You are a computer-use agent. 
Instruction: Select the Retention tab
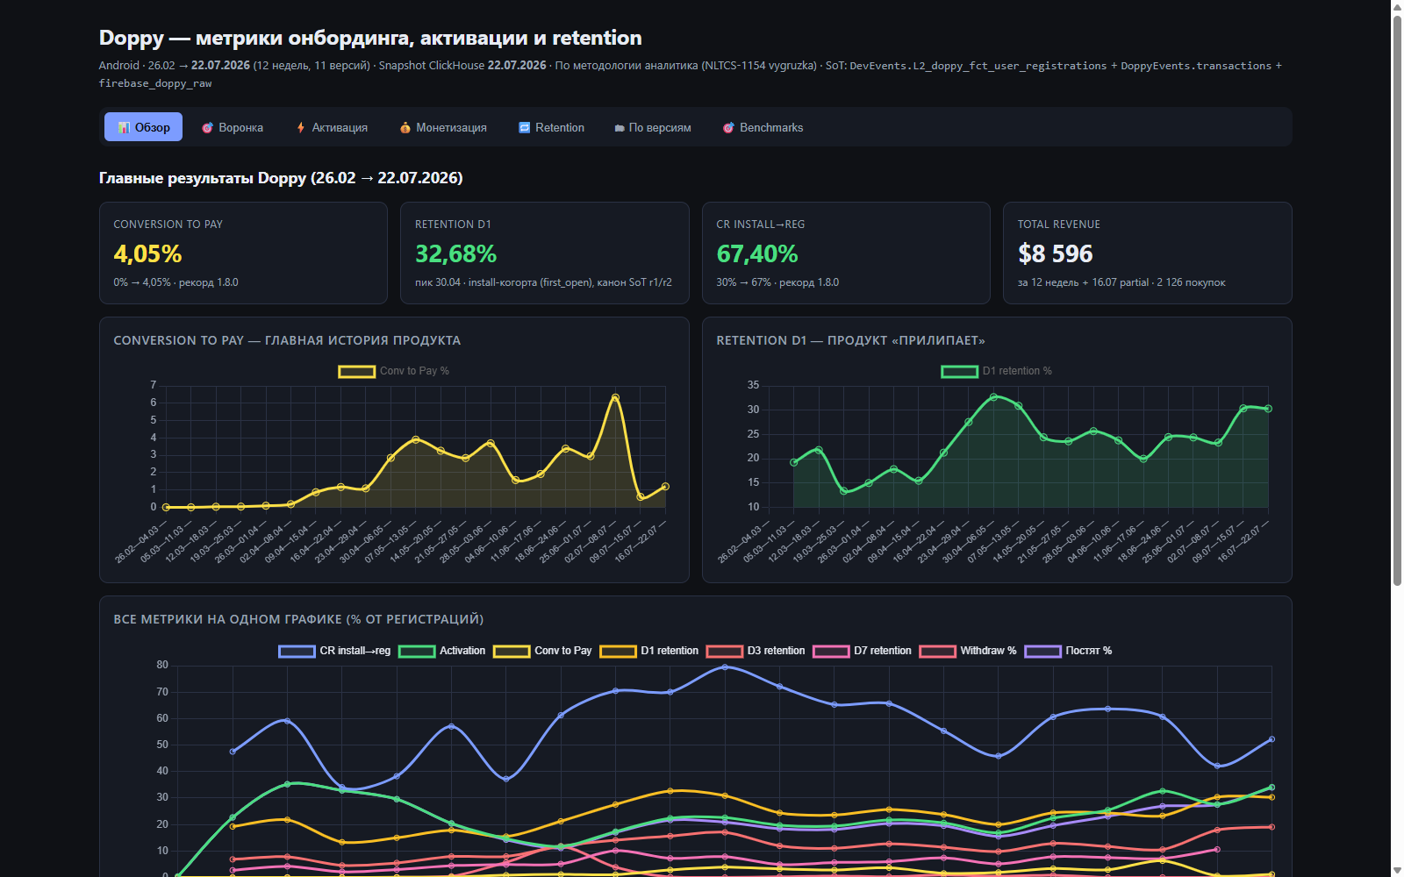[551, 127]
